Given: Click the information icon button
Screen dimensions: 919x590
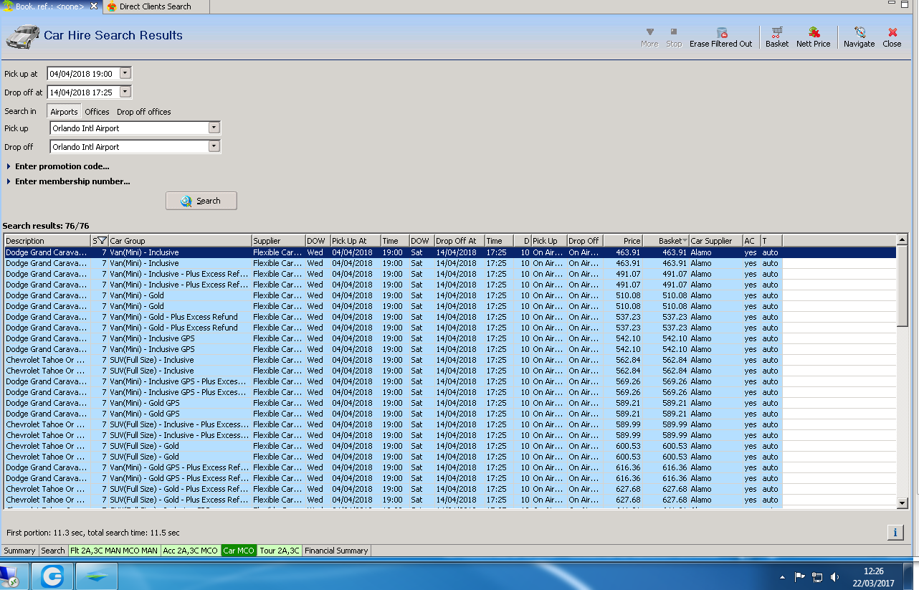Looking at the screenshot, I should [895, 533].
